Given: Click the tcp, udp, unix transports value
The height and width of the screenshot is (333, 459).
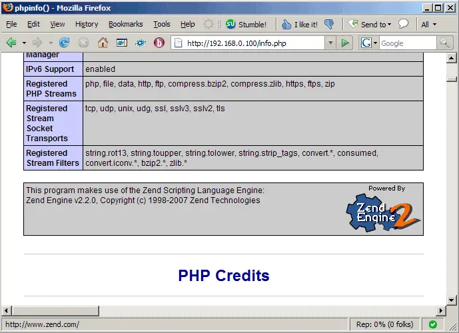Looking at the screenshot, I should (155, 109).
